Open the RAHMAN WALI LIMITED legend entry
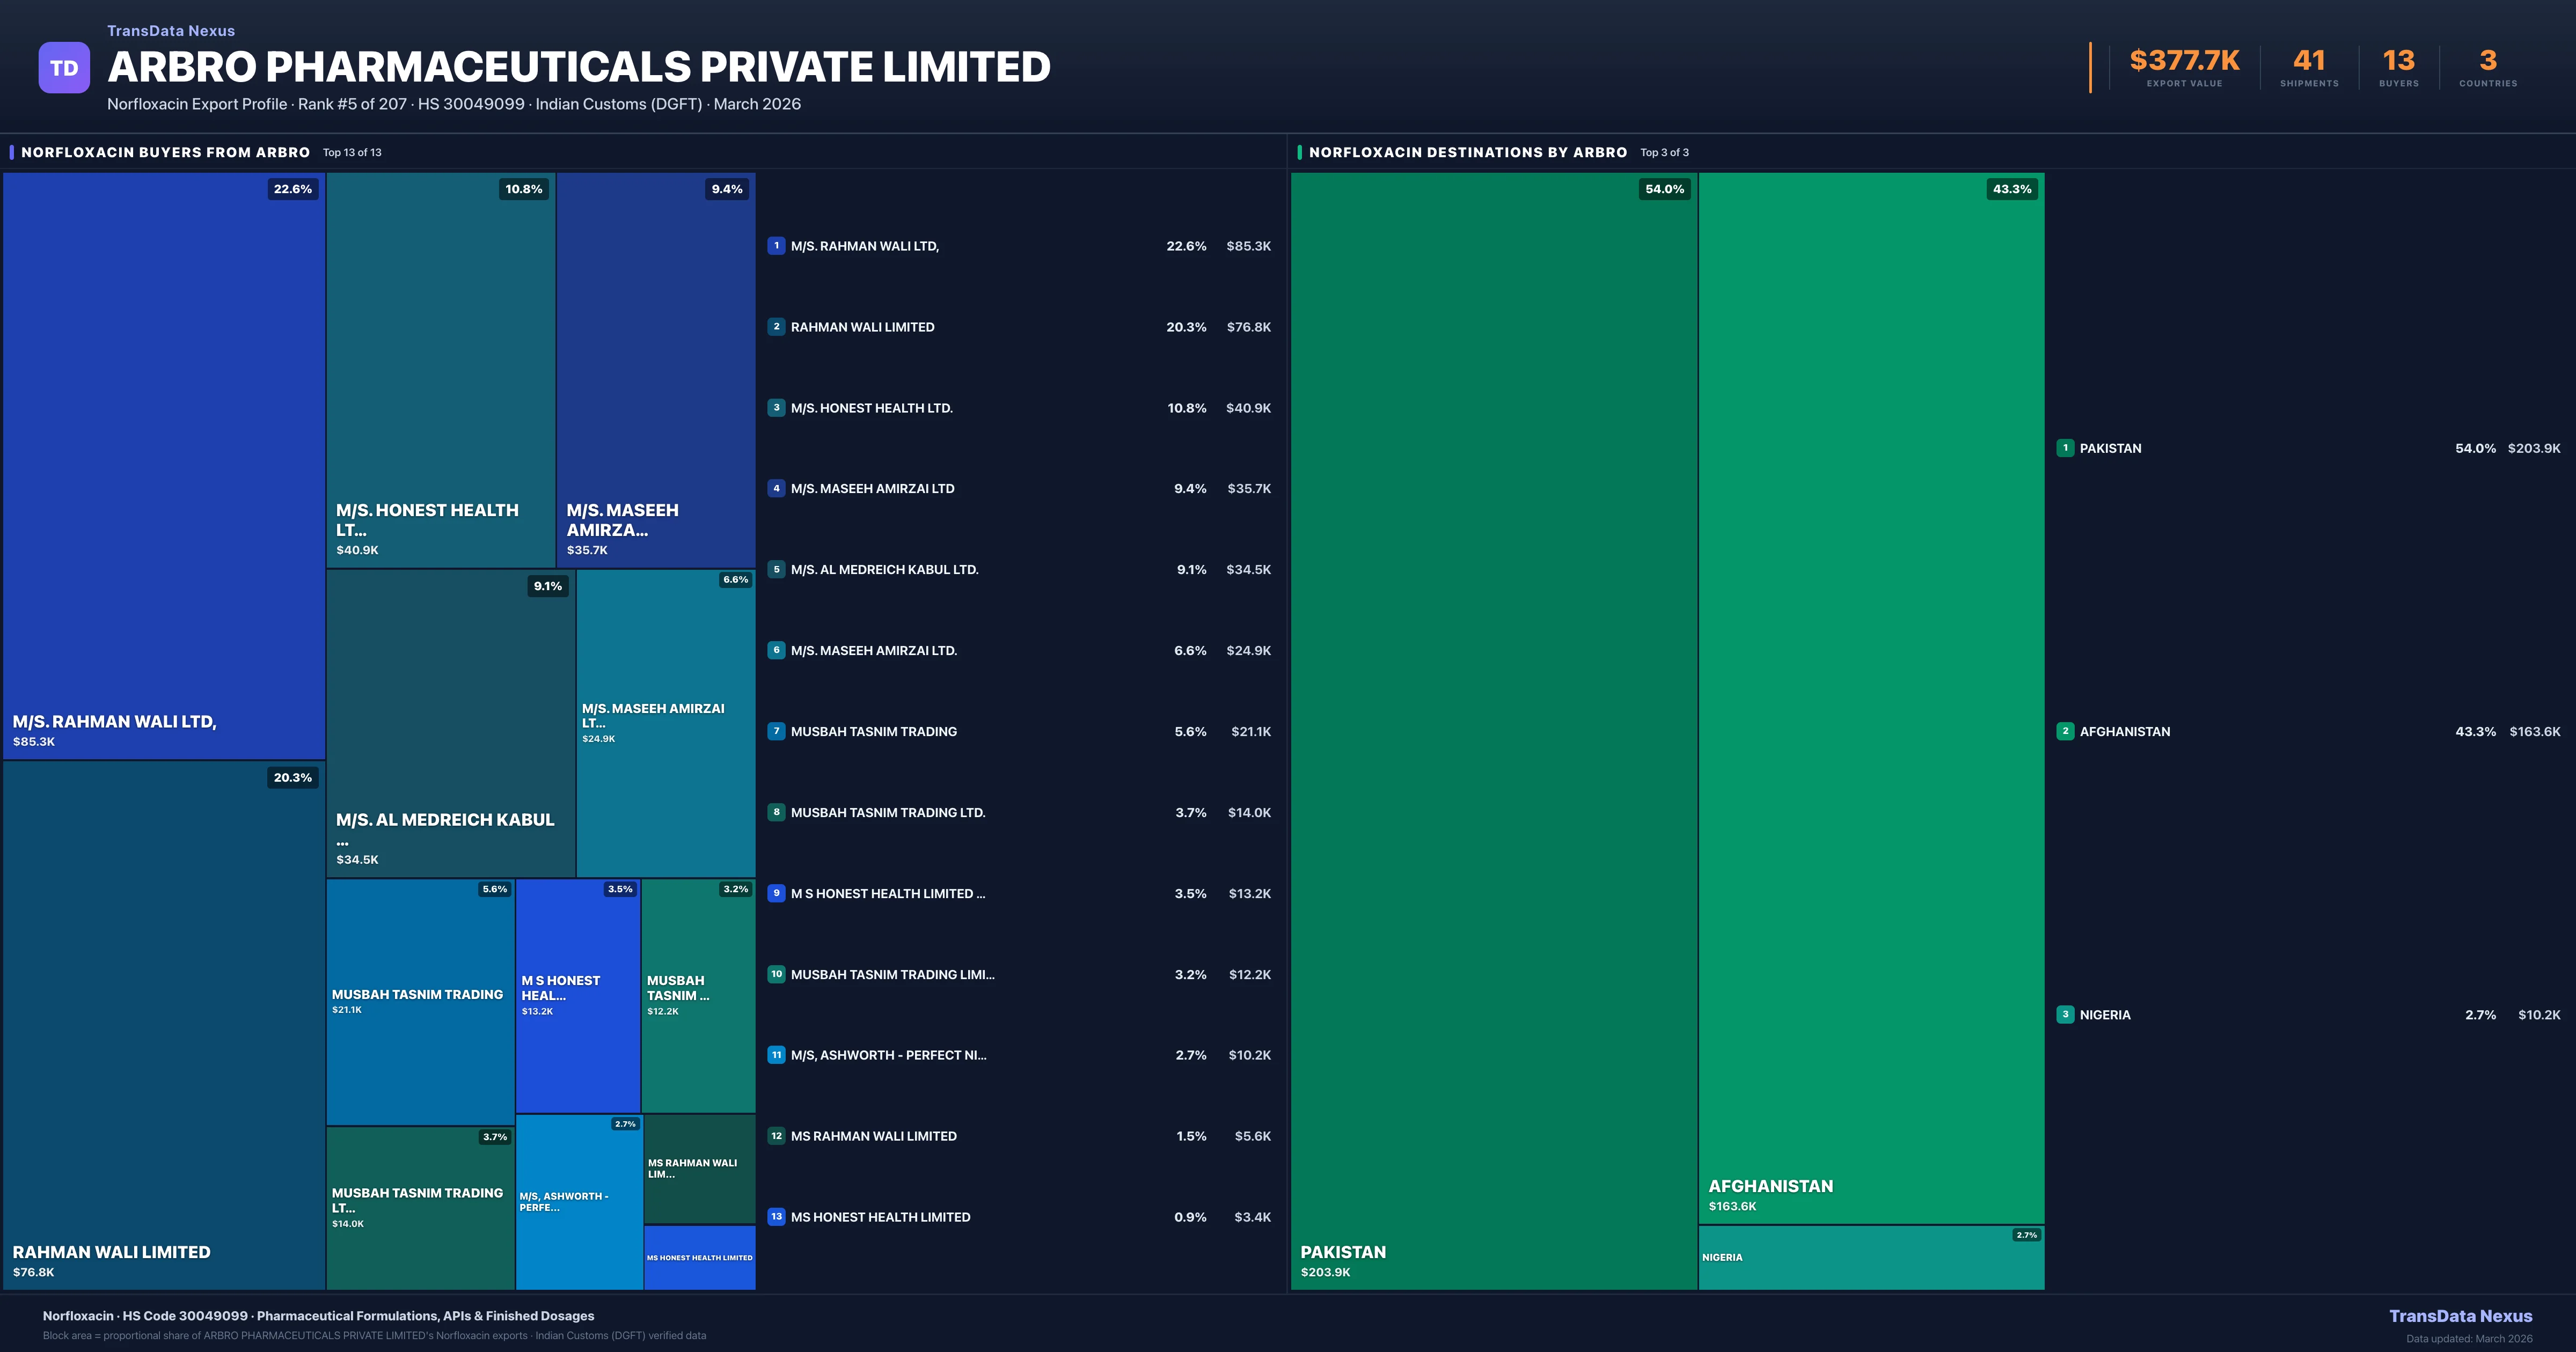 tap(862, 327)
